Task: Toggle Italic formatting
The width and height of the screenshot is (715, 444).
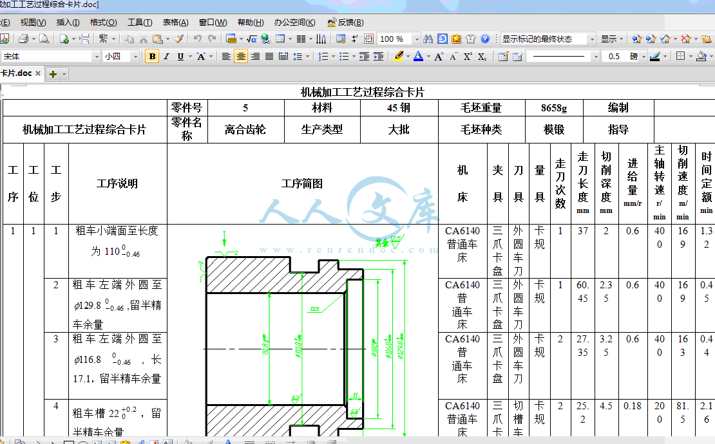Action: coord(166,57)
